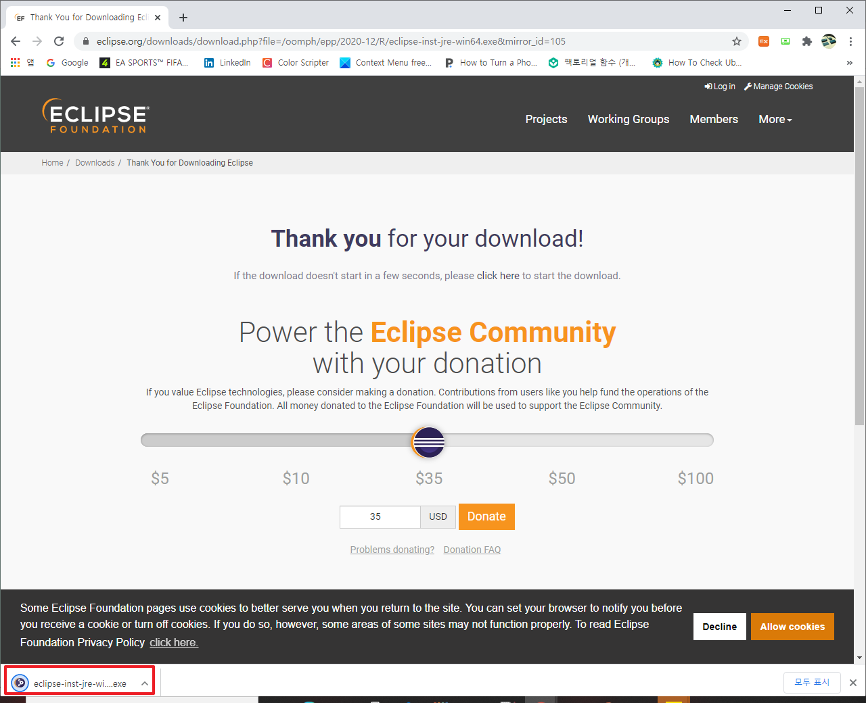866x703 pixels.
Task: Open the LinkedIn bookmark
Action: (x=227, y=62)
